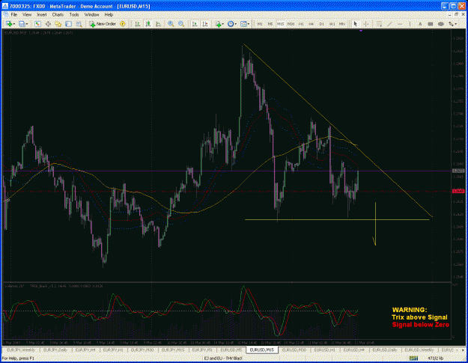Switch to the EURJPY,Weekly chart tab
The image size is (468, 363).
click(21, 350)
